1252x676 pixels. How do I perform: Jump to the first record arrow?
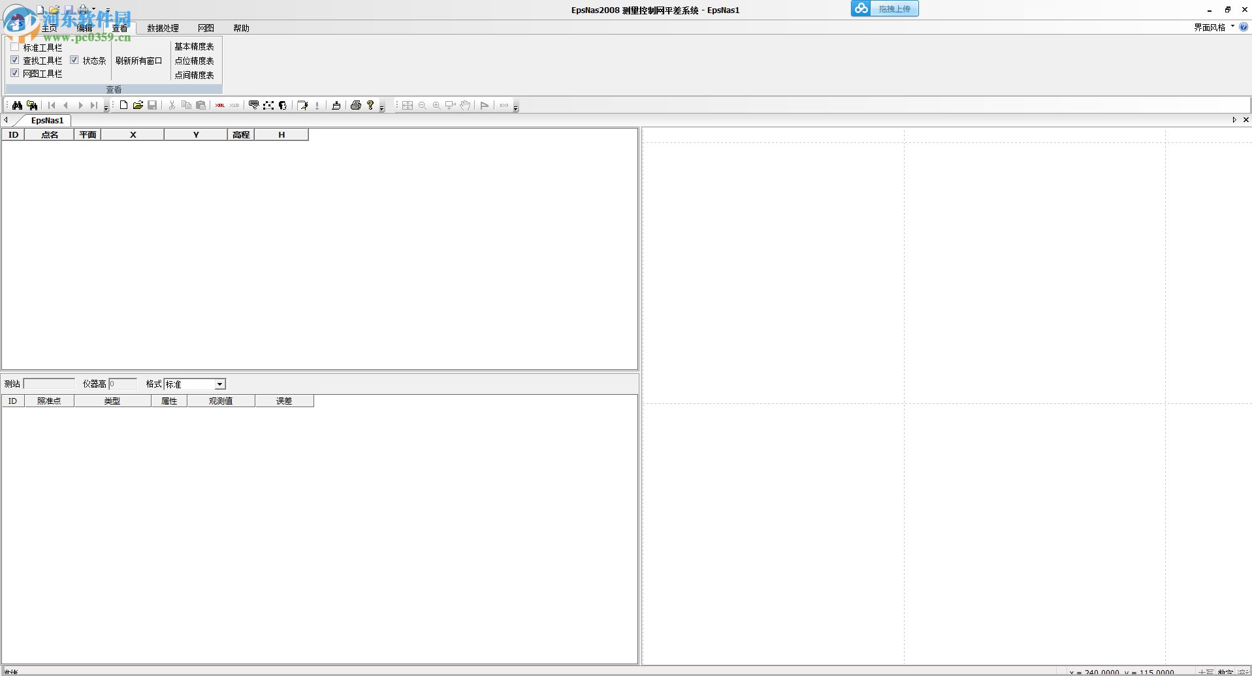tap(52, 105)
